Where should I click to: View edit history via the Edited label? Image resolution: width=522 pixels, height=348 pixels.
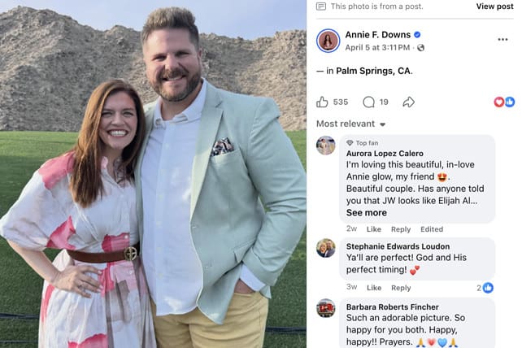[432, 229]
